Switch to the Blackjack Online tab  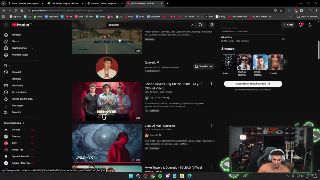(x=105, y=3)
